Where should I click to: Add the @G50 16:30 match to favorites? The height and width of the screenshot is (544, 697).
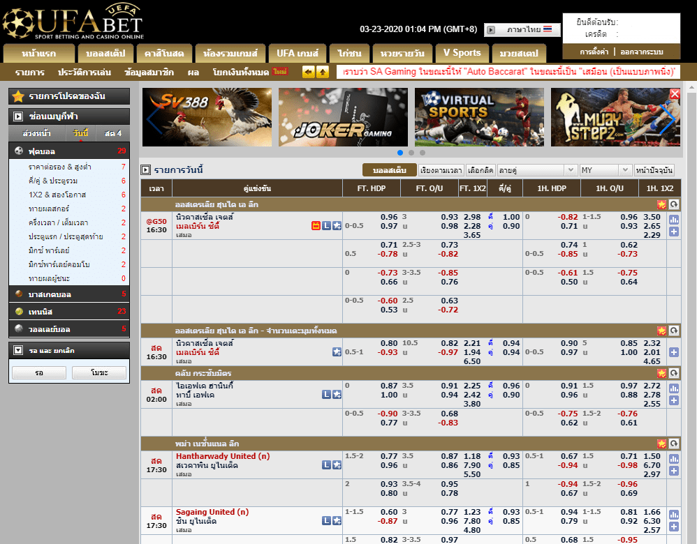click(x=337, y=225)
